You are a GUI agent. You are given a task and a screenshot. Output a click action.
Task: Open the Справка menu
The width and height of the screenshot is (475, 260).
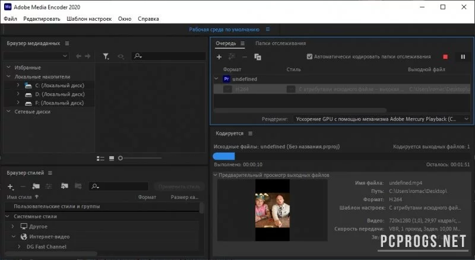tap(148, 19)
